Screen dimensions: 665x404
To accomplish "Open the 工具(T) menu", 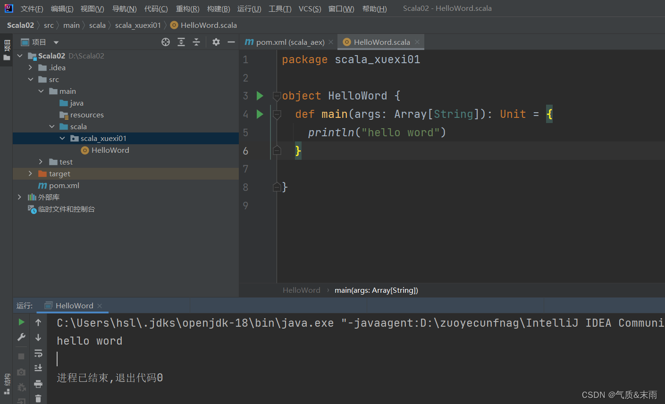I will [x=280, y=8].
